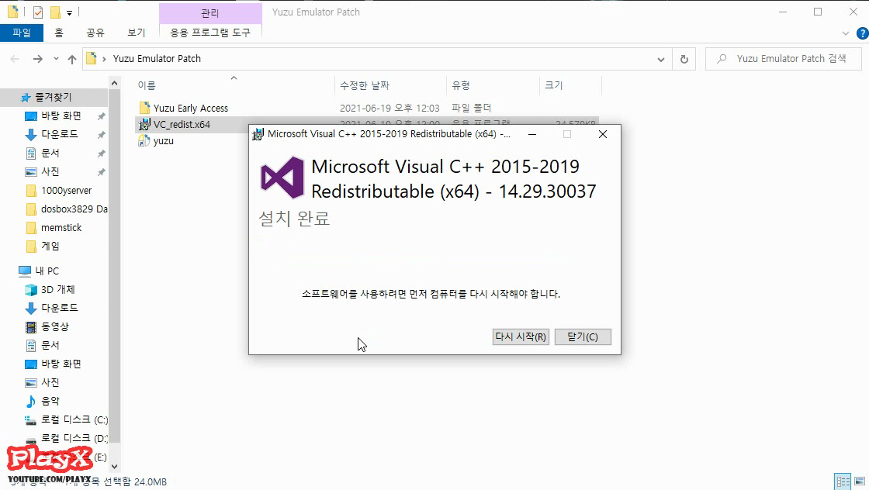Open 사진 under 내 PC
This screenshot has width=869, height=490.
pyautogui.click(x=50, y=382)
